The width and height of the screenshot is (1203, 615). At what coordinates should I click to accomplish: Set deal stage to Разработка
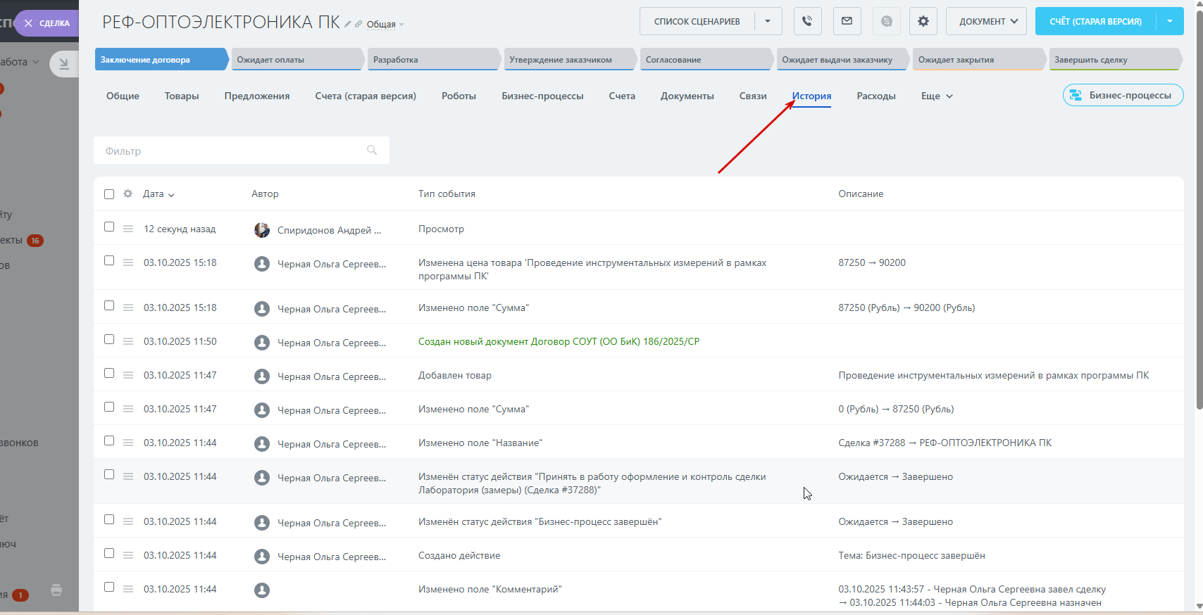tap(435, 59)
